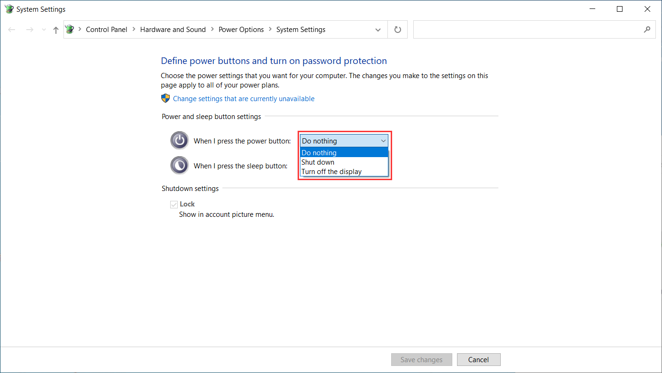Viewport: 662px width, 373px height.
Task: Click the Control Panel address bar icon
Action: click(70, 30)
